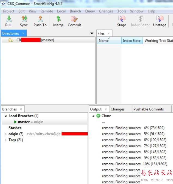Close the Branches panel tab
The height and width of the screenshot is (184, 173).
tap(21, 109)
